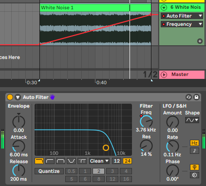
Task: Select the band-pass filter type icon
Action: (60, 161)
